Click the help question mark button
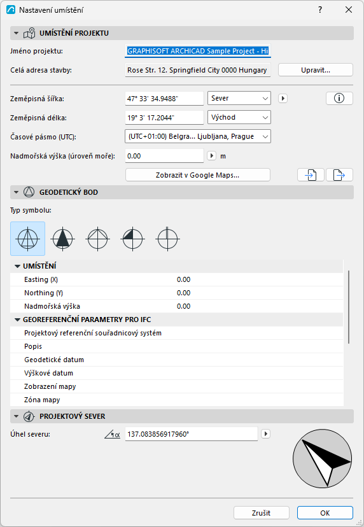The width and height of the screenshot is (364, 527). (x=320, y=10)
